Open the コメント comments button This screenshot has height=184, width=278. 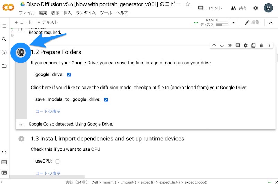coord(210,8)
